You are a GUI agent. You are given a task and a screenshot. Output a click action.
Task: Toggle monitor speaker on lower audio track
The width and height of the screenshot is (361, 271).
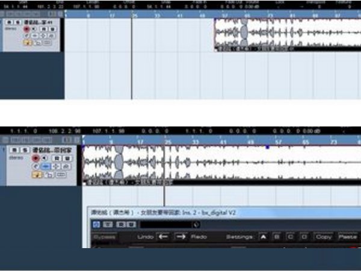click(45, 158)
